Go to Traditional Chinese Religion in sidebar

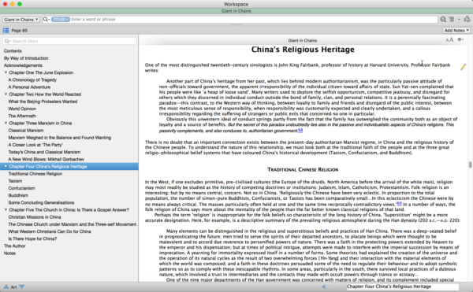[x=35, y=174]
